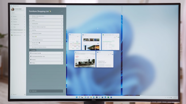Viewport: 186px width, 104px height.
Task: Open Microsoft Store from the taskbar
Action: [x=97, y=97]
